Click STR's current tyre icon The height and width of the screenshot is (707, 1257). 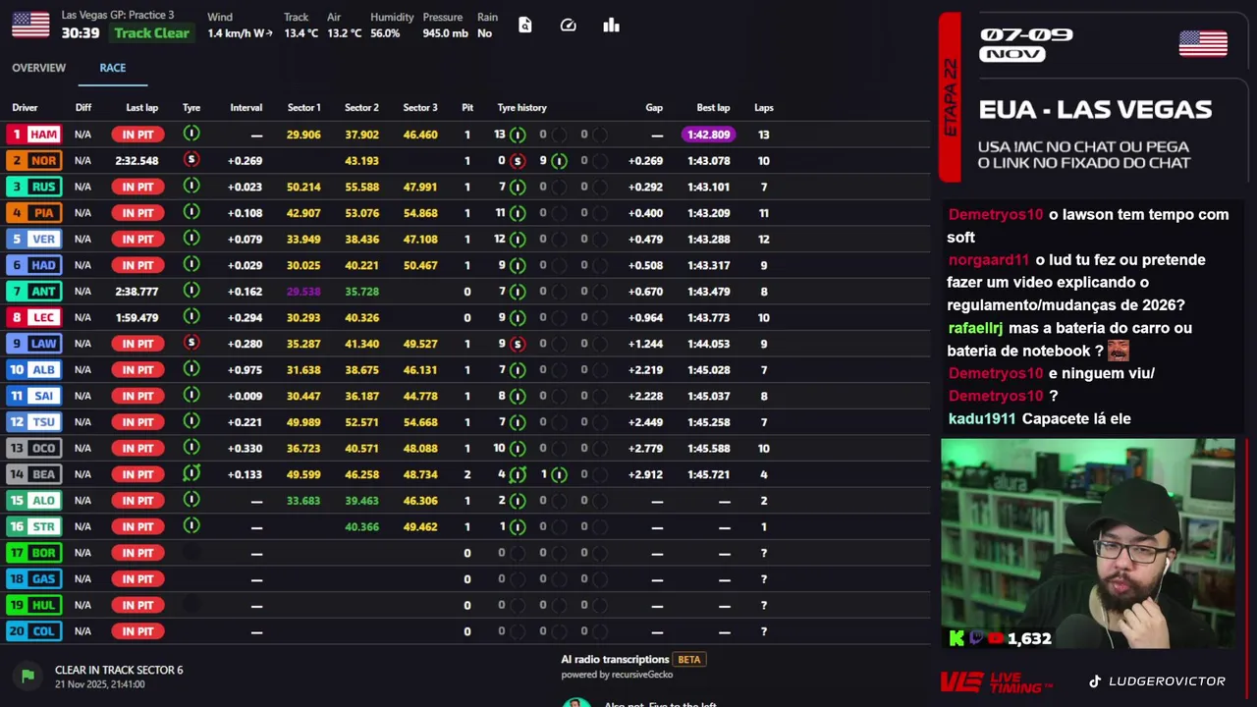coord(191,526)
